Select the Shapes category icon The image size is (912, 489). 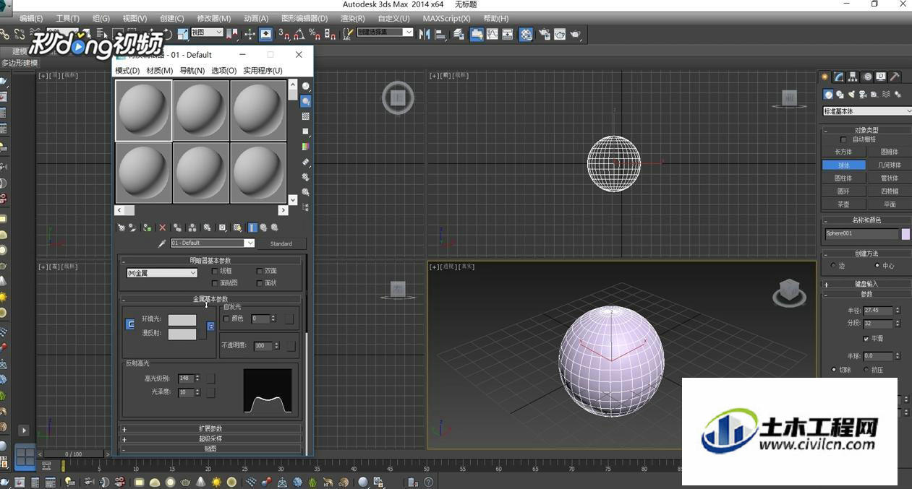click(840, 95)
